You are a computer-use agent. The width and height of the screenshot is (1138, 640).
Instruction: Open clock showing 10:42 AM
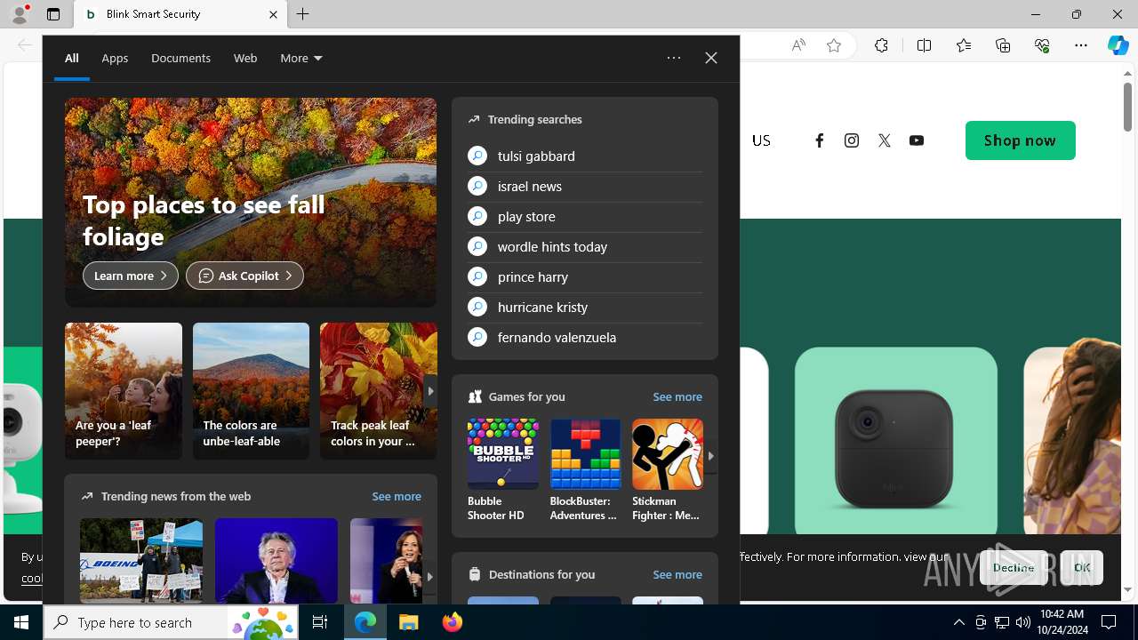coord(1062,622)
